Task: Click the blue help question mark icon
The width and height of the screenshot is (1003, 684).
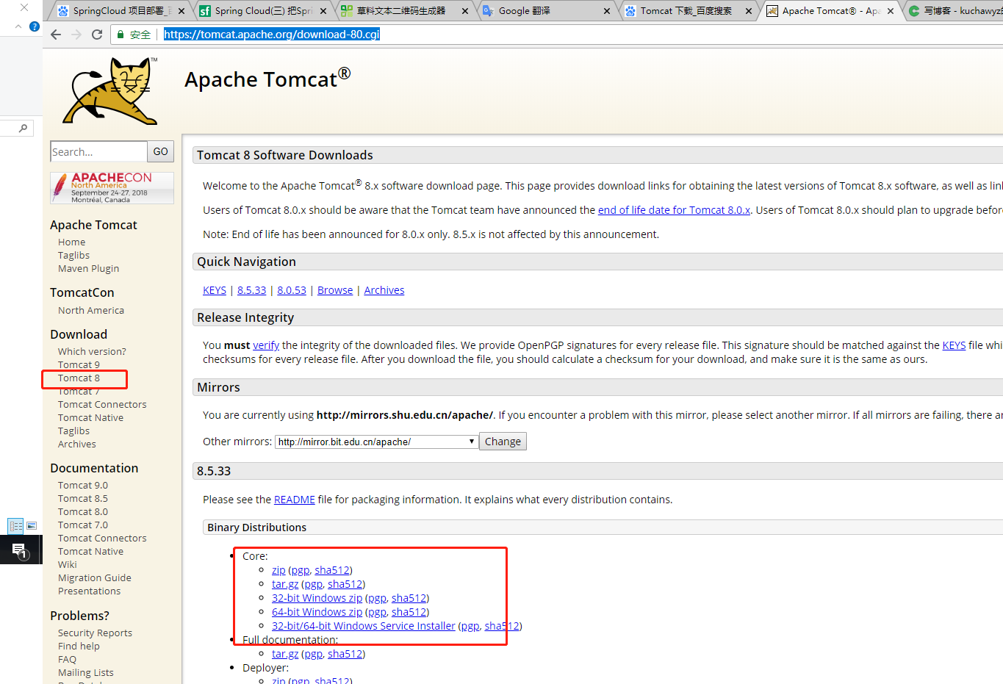Action: point(35,26)
